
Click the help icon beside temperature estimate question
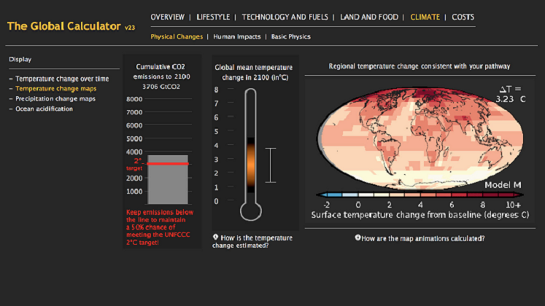click(x=215, y=238)
